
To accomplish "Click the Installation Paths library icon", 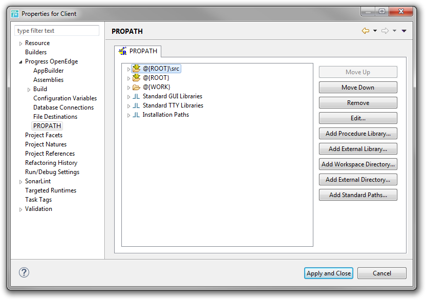I will (136, 115).
